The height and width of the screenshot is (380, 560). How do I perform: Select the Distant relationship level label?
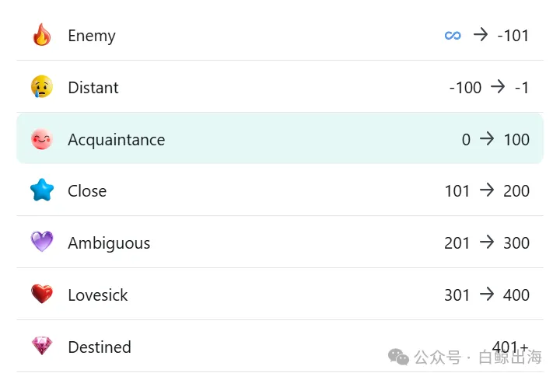point(93,87)
